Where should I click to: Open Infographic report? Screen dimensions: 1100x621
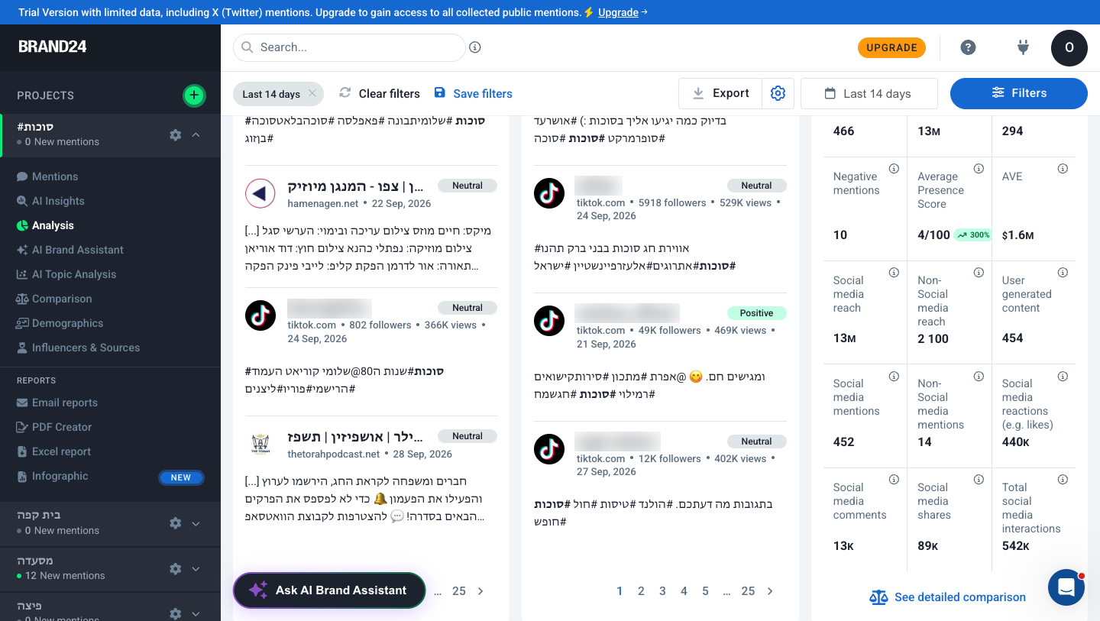(x=60, y=476)
